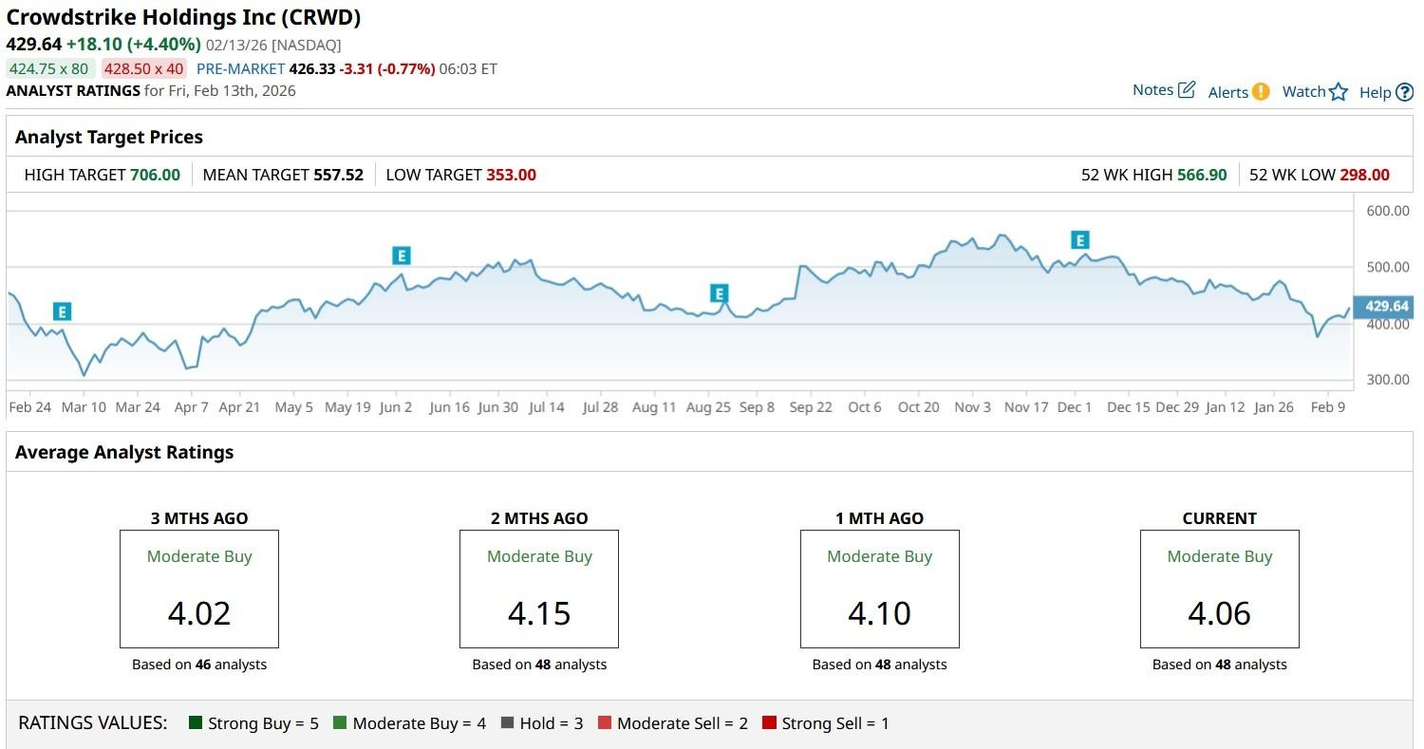Click the LOW TARGET value 353.00
The image size is (1424, 749).
[x=512, y=175]
